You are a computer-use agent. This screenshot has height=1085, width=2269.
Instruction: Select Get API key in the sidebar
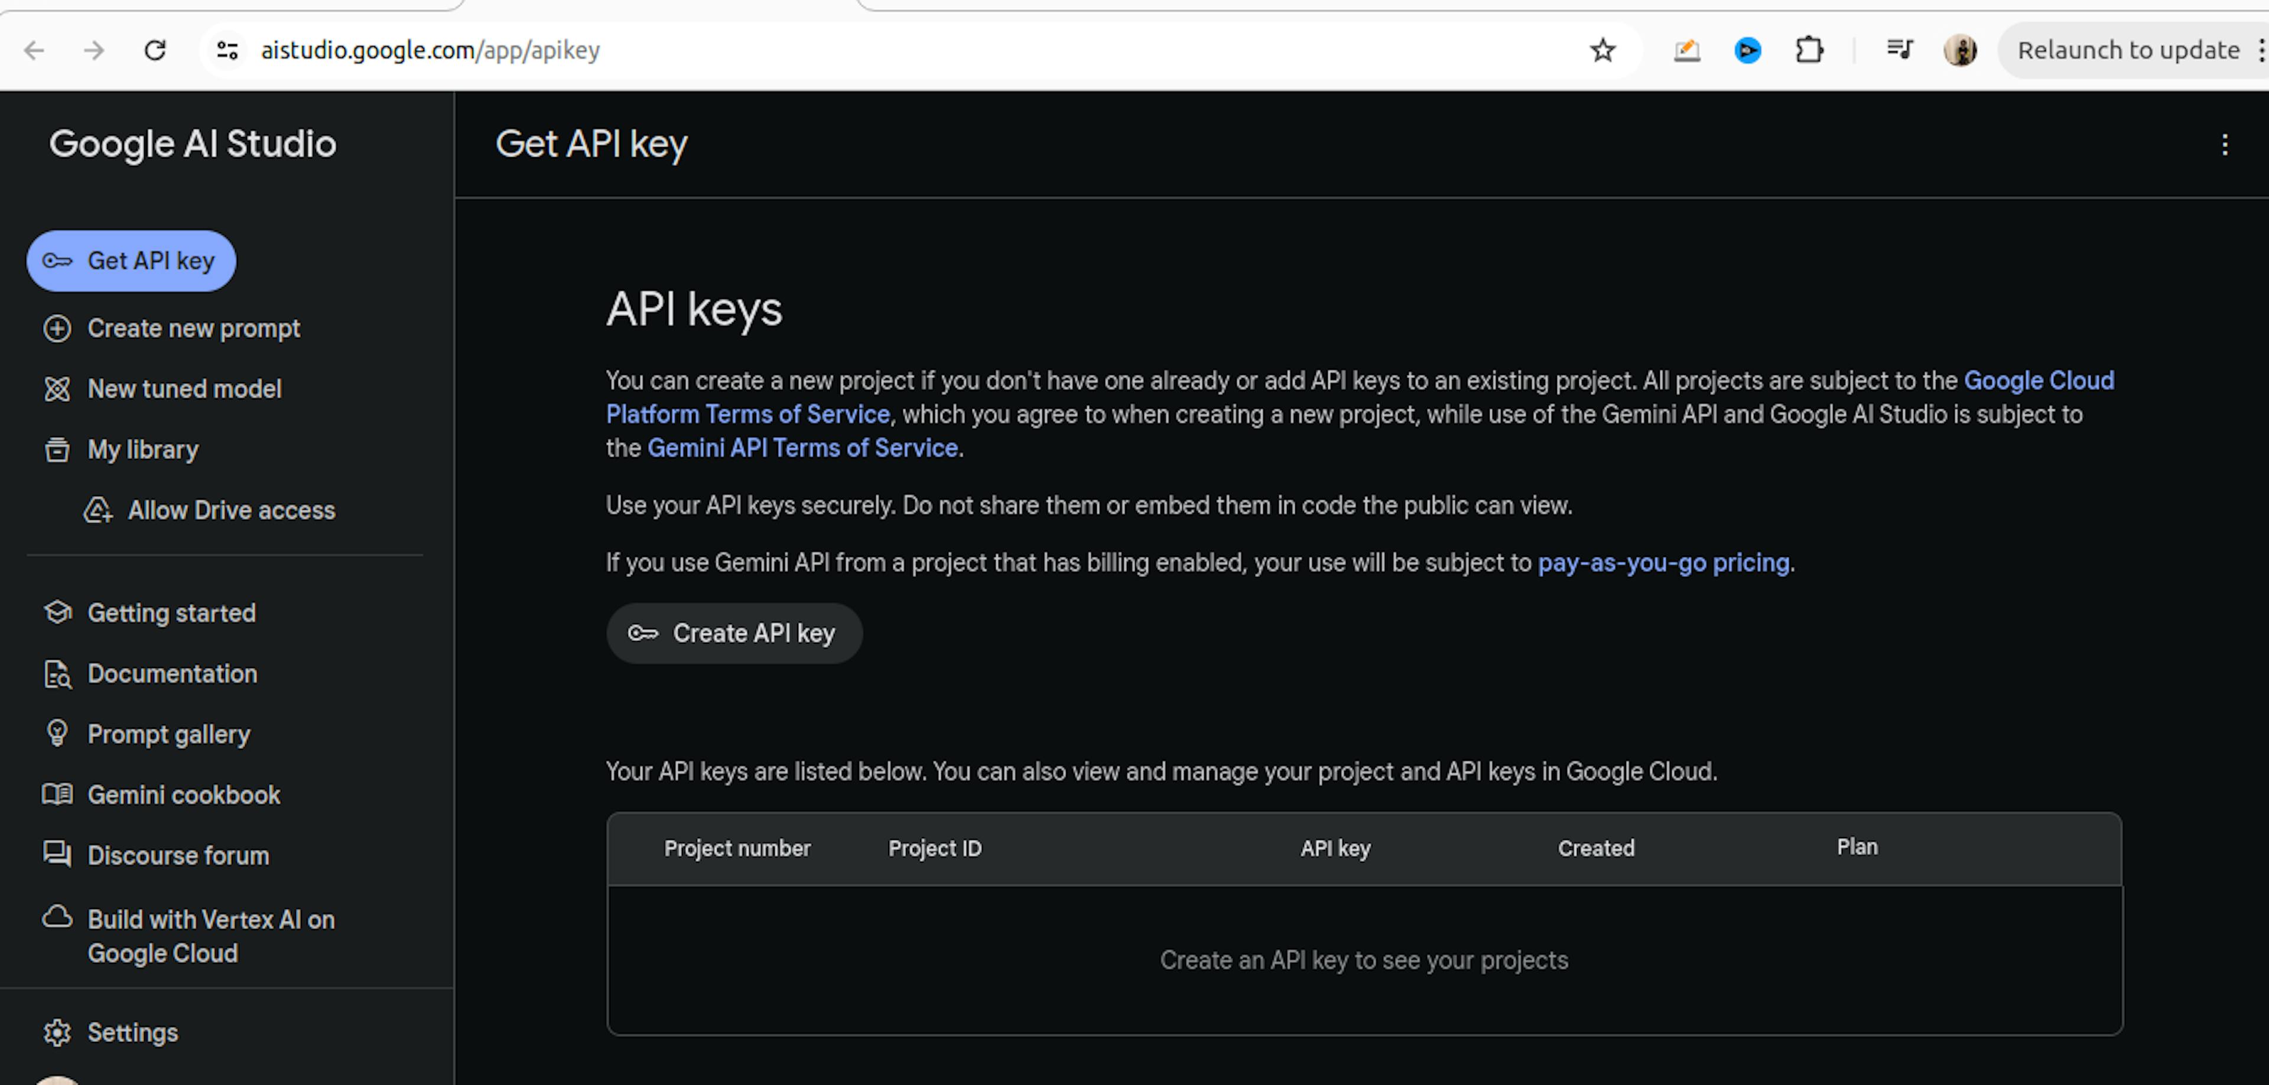[x=131, y=260]
